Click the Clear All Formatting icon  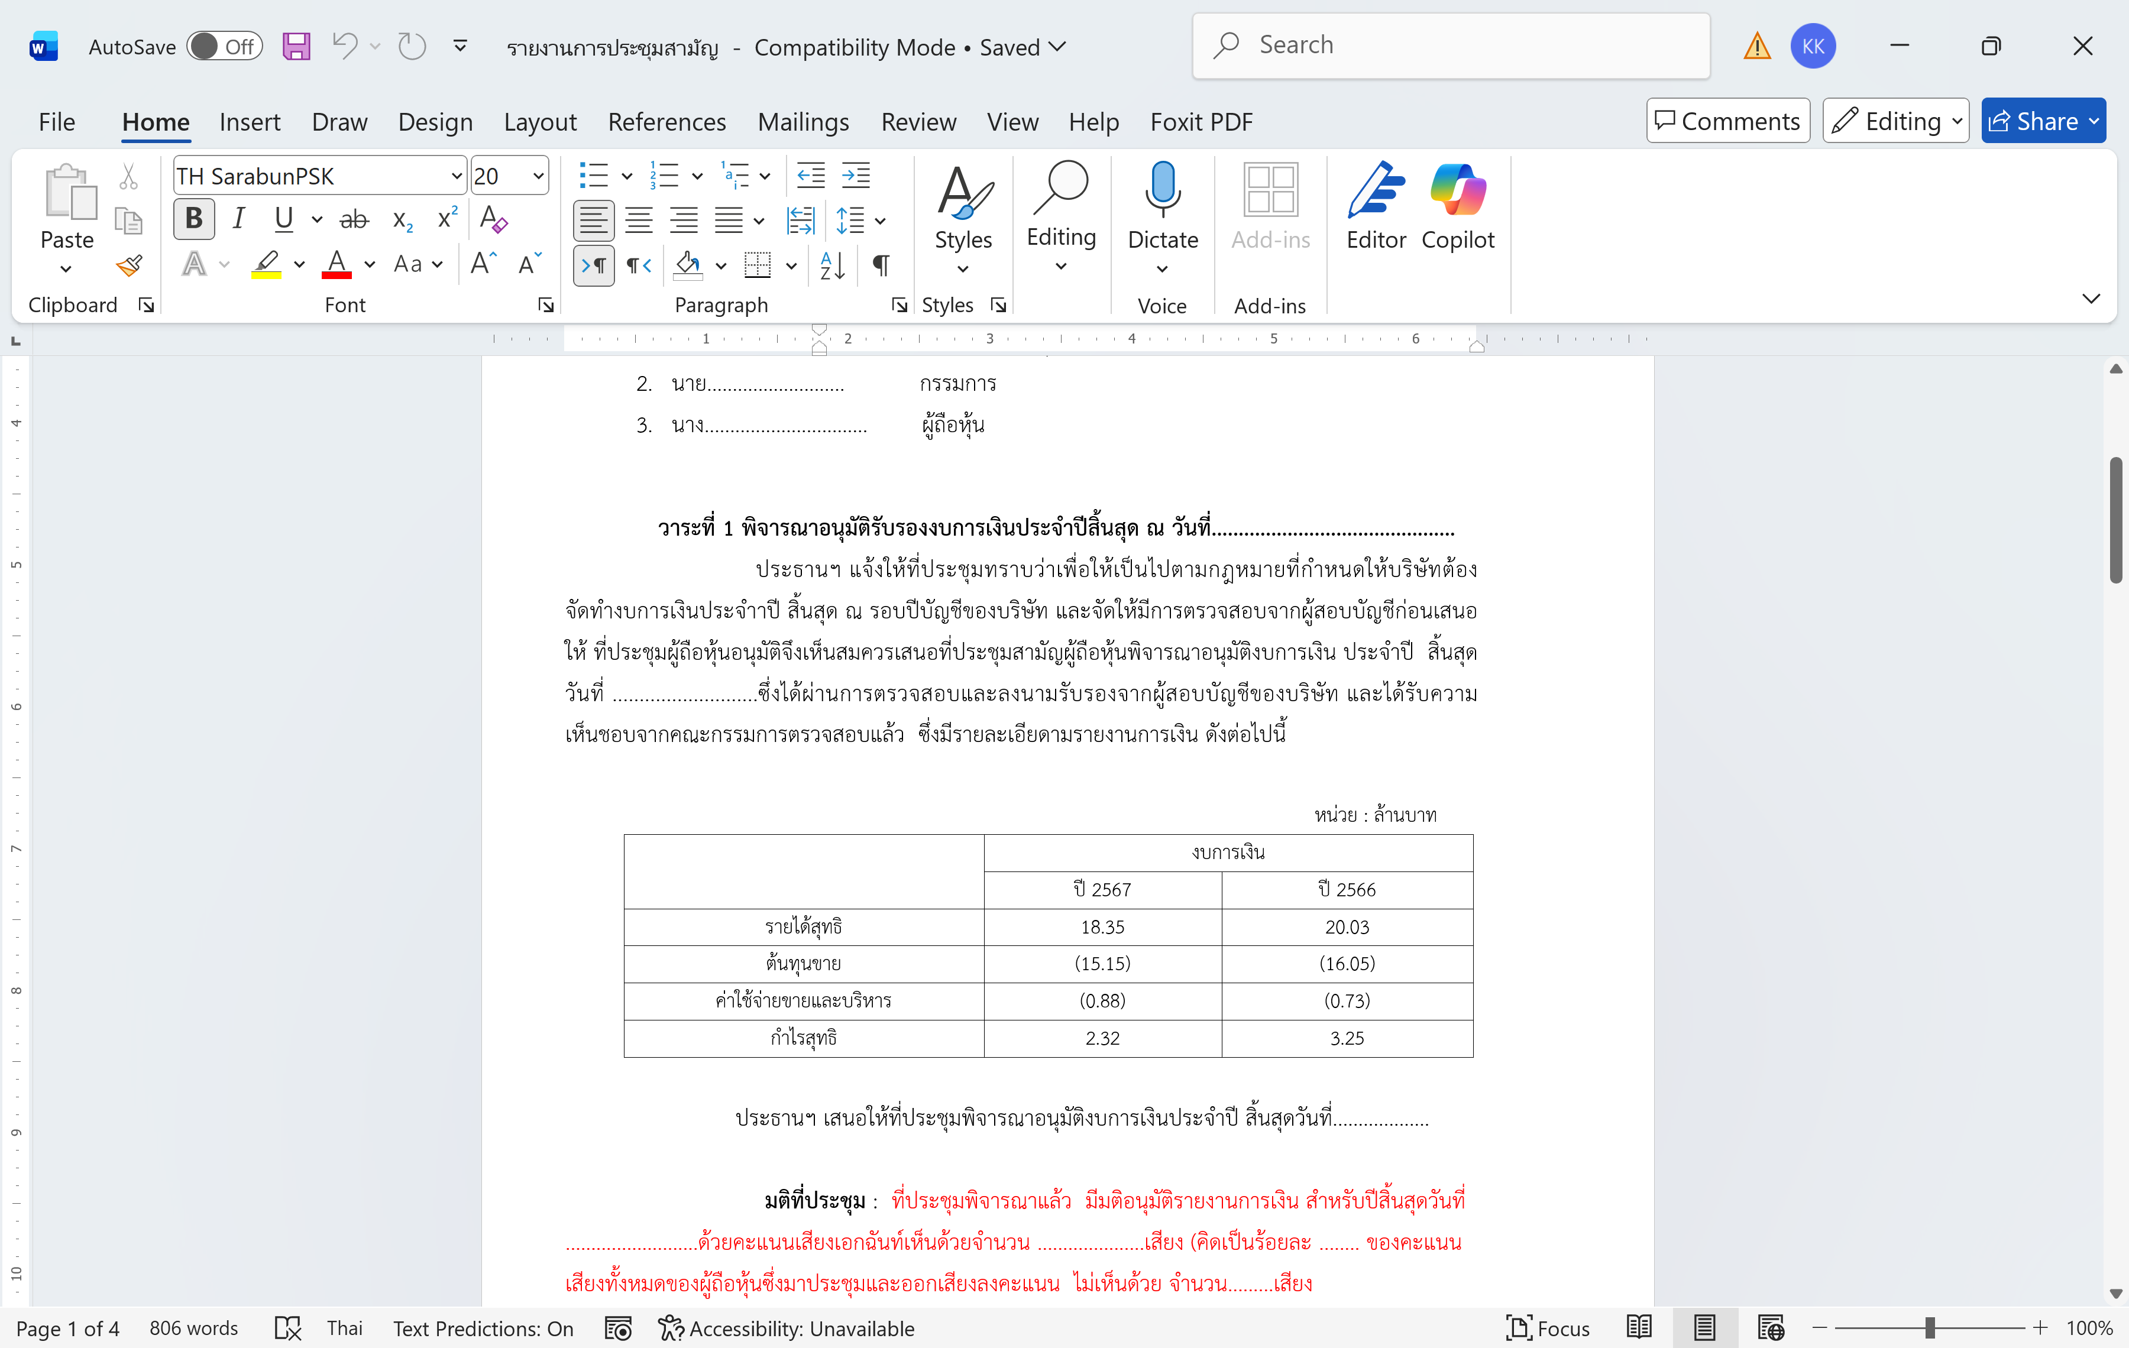click(493, 219)
